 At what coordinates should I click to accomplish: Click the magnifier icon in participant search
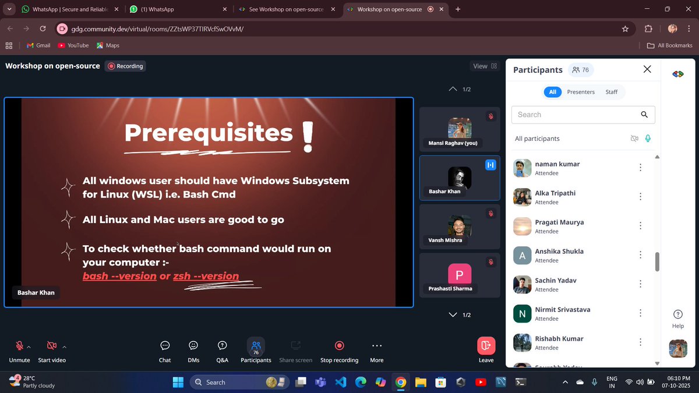(644, 115)
